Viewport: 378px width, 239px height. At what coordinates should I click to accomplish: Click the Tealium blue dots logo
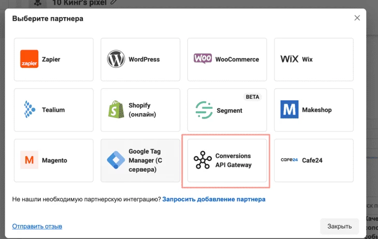click(30, 110)
